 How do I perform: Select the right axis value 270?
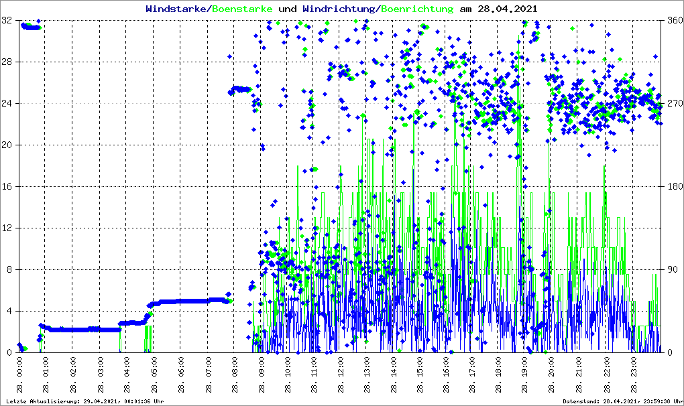tap(673, 104)
